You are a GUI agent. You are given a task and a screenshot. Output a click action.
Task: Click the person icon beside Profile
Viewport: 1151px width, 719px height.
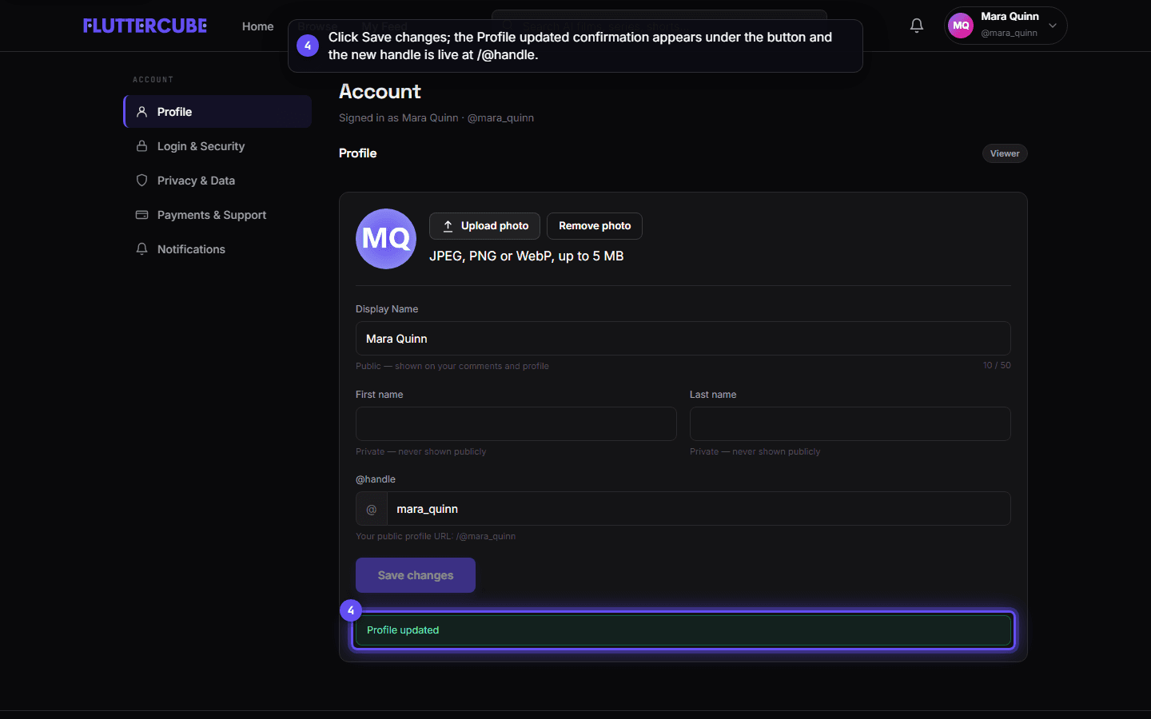(141, 112)
